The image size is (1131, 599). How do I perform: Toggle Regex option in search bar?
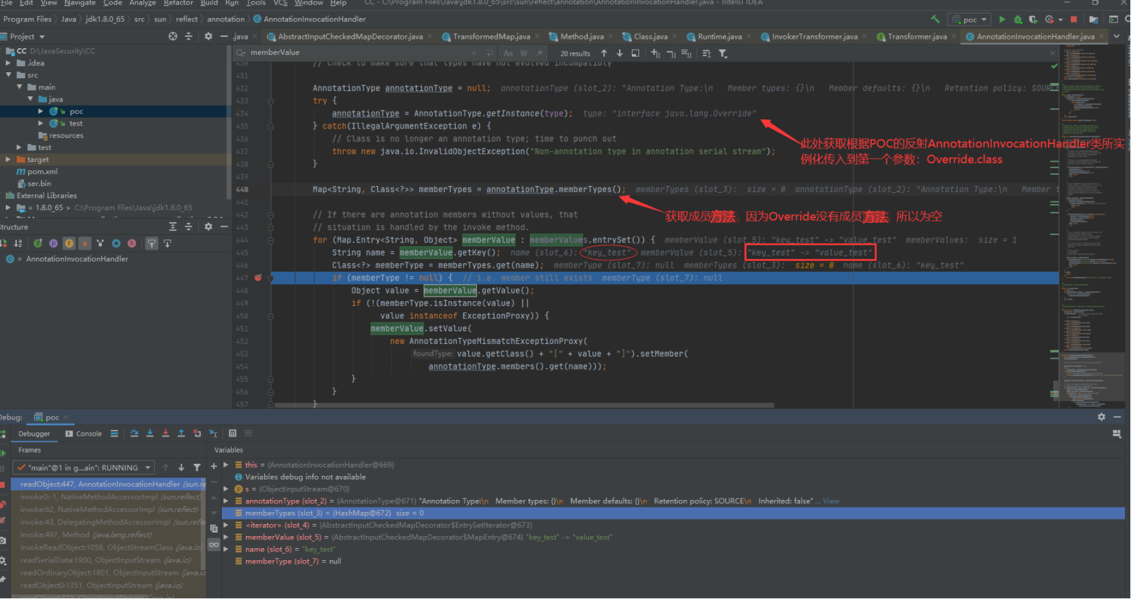pyautogui.click(x=539, y=54)
